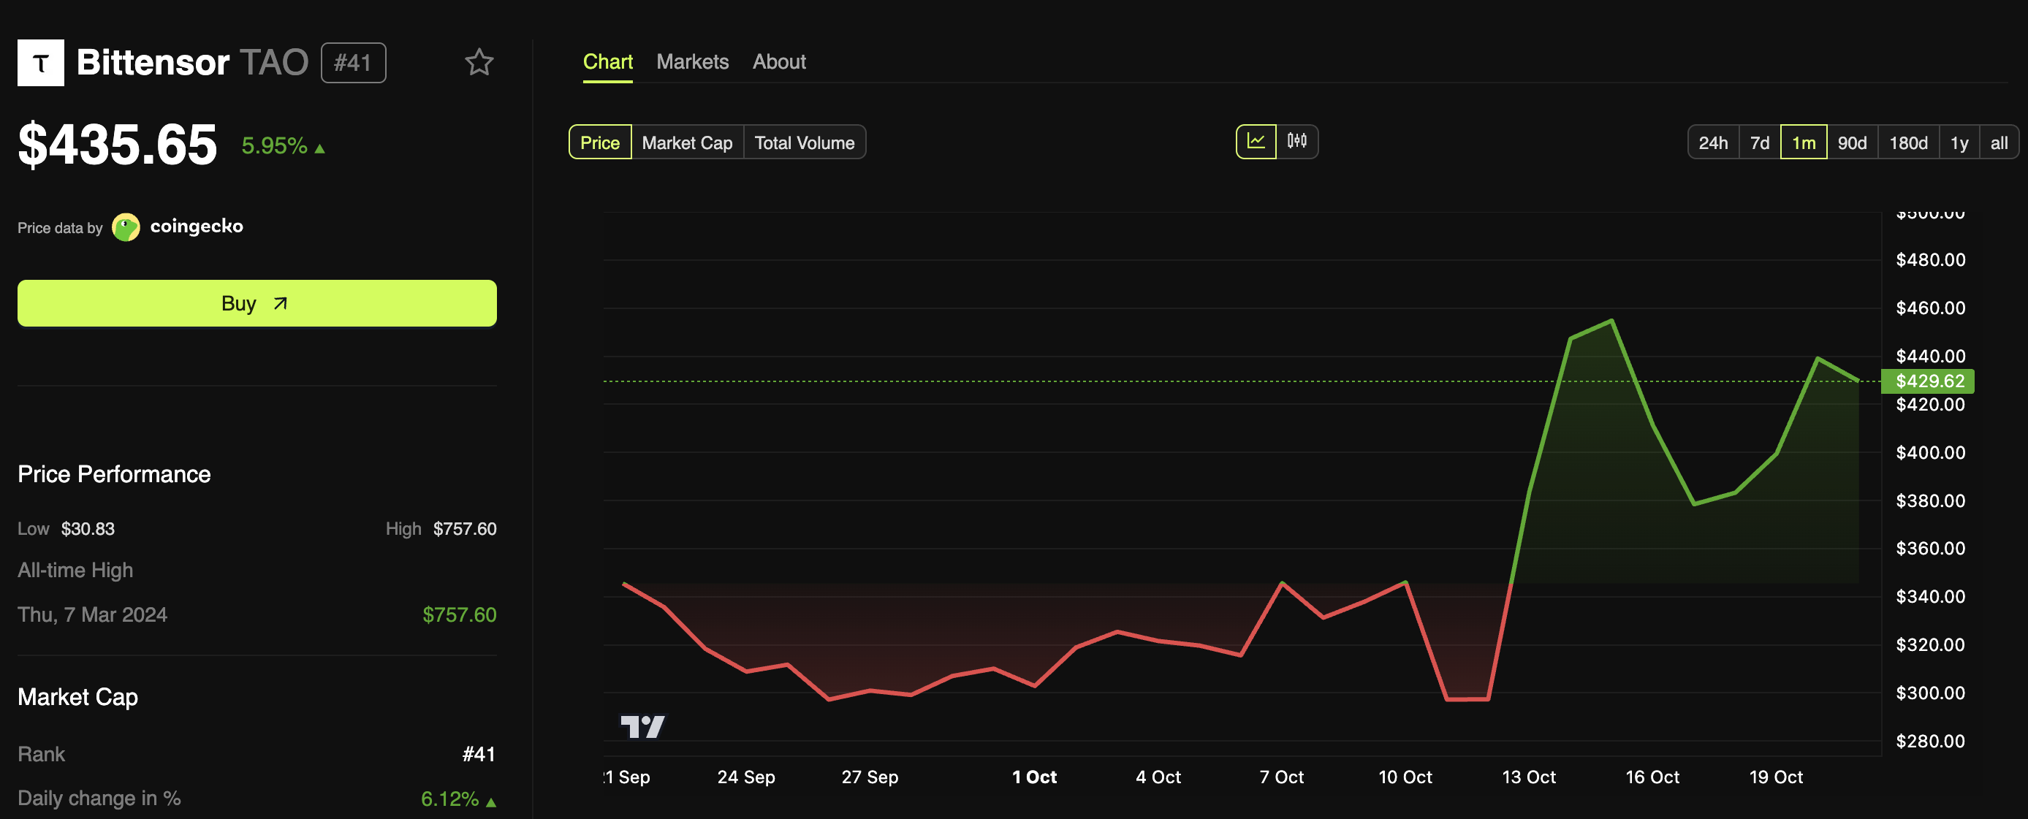Click the CoinGecko gecko logo
Screen dimensions: 2028x819
click(126, 227)
